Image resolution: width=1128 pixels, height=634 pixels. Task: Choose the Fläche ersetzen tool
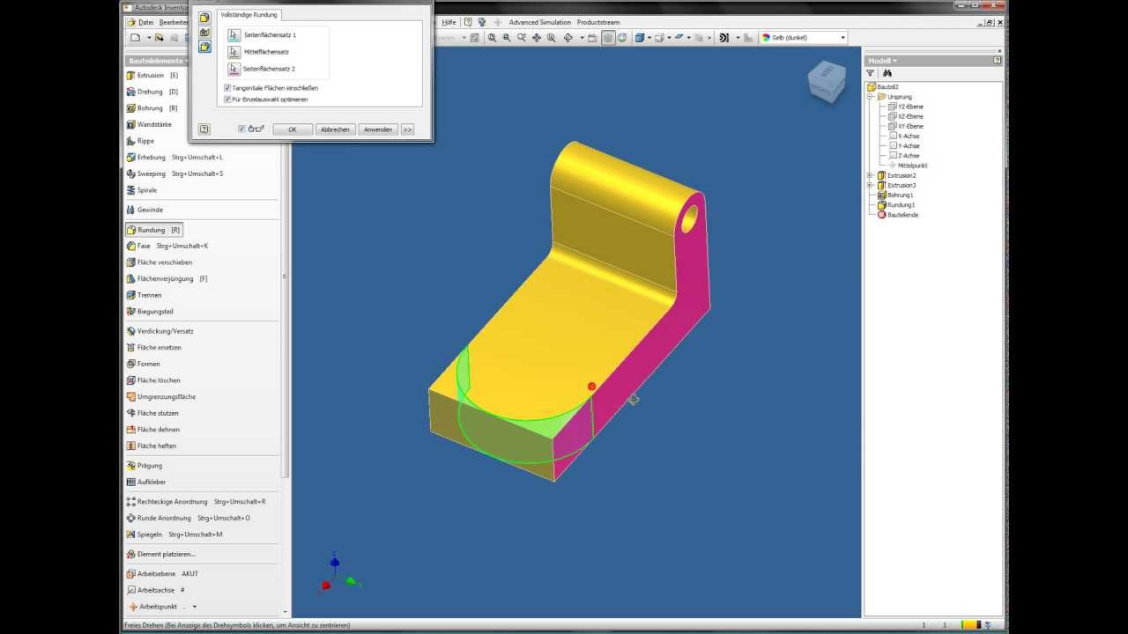coord(153,347)
